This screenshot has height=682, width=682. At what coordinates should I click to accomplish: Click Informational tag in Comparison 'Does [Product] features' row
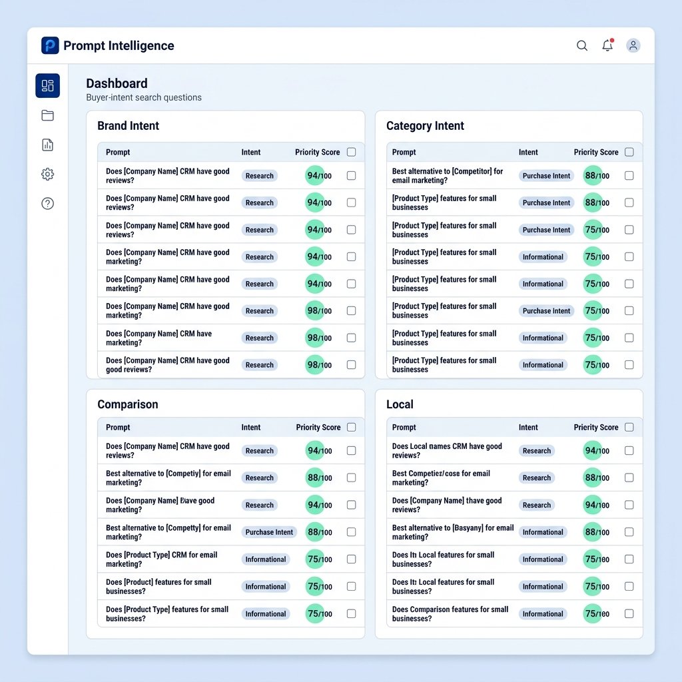266,586
